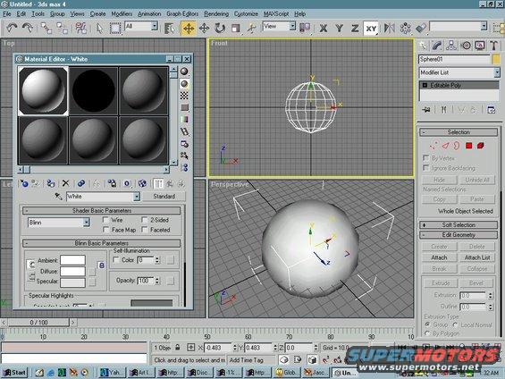This screenshot has height=379, width=505.
Task: Enable the Wire checkbox
Action: click(x=105, y=220)
